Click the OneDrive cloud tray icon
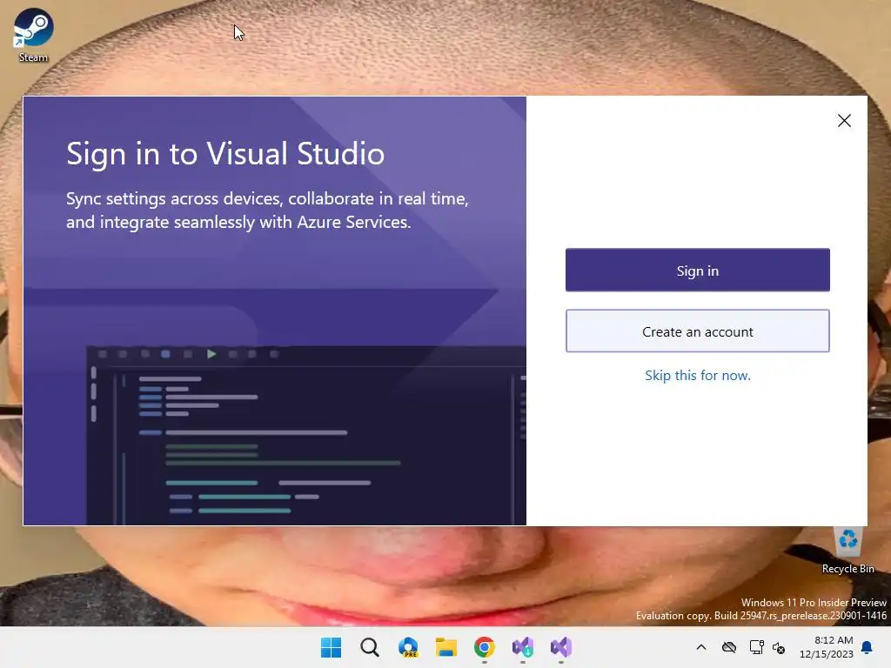 (729, 647)
